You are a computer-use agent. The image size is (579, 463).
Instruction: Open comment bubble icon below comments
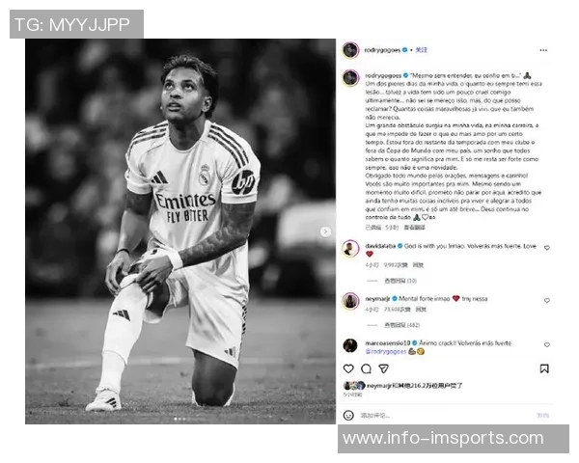coord(366,368)
